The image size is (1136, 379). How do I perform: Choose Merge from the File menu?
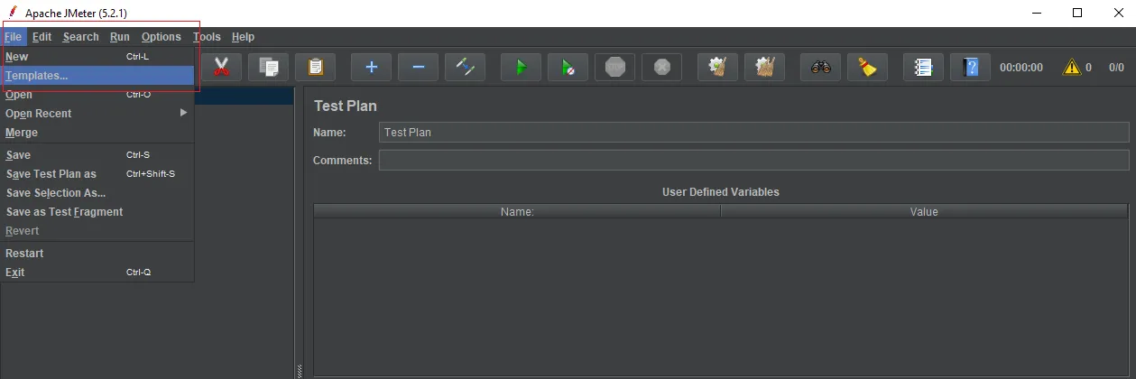point(97,132)
